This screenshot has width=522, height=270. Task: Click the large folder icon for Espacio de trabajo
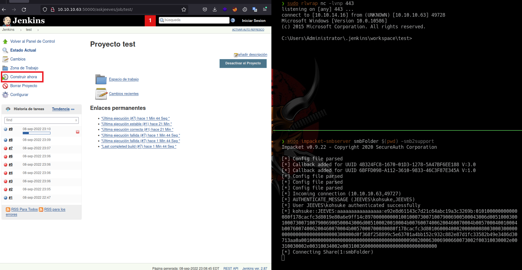coord(101,79)
